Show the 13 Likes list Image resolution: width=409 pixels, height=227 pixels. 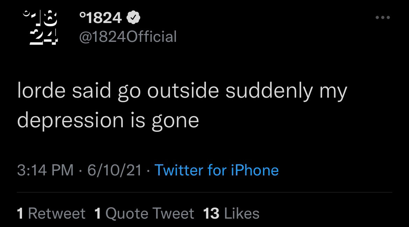point(231,213)
